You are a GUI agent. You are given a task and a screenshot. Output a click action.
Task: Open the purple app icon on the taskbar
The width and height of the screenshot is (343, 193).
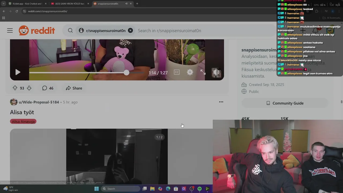(184, 189)
